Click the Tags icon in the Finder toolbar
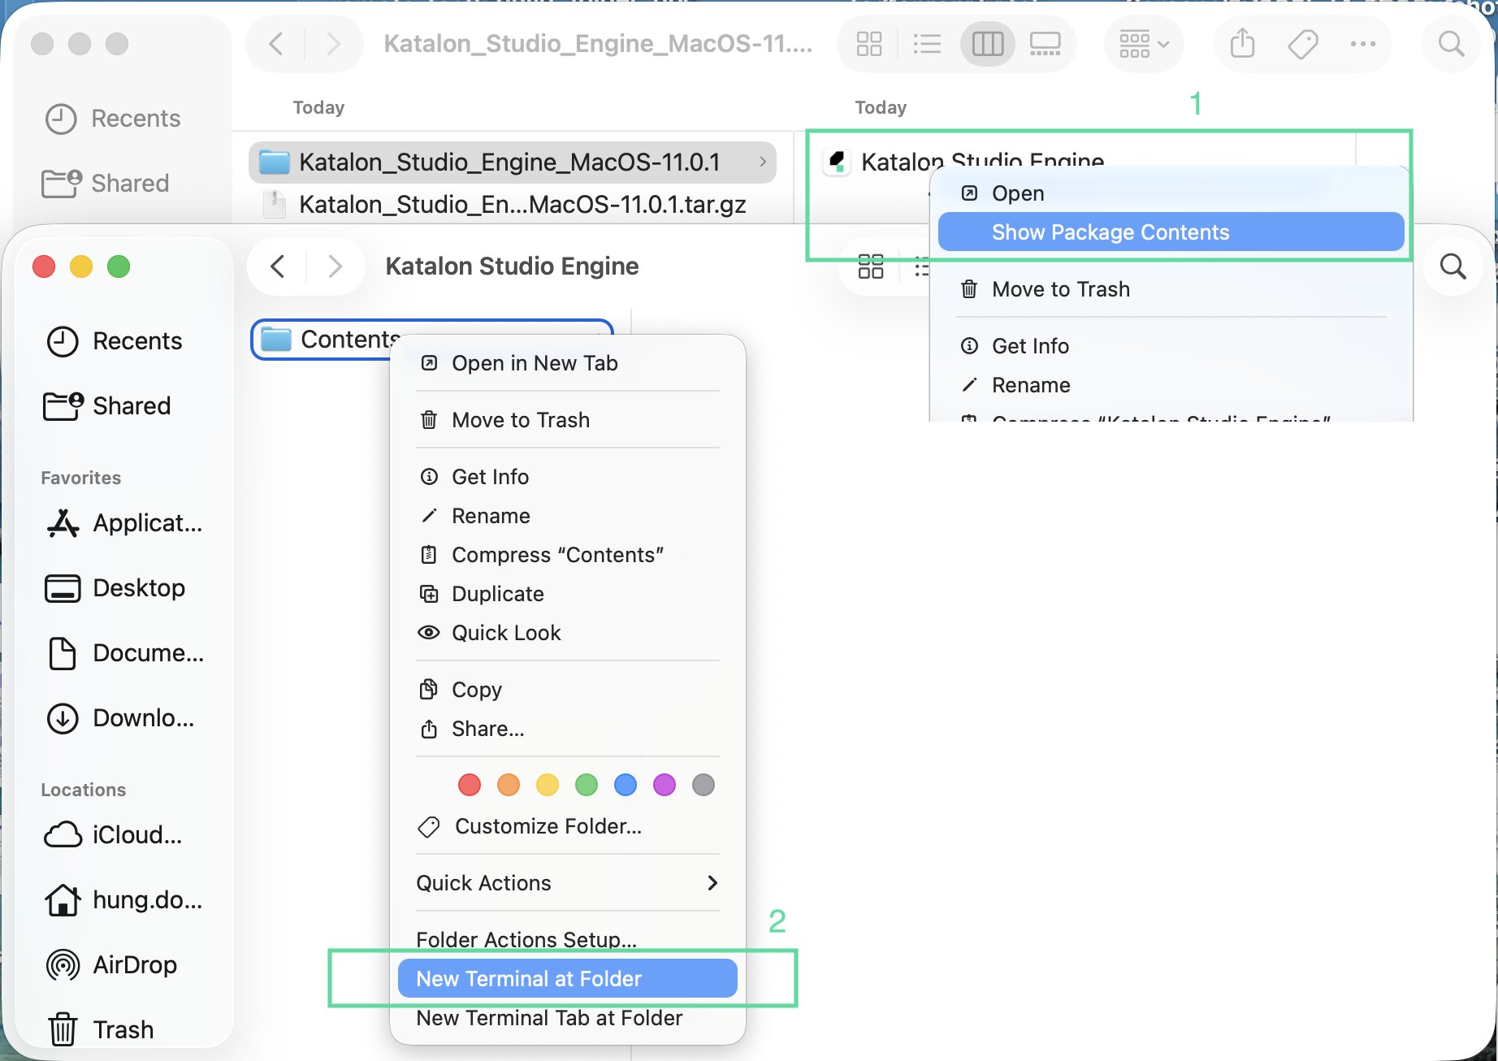Screen dimensions: 1498x1061 (1303, 44)
